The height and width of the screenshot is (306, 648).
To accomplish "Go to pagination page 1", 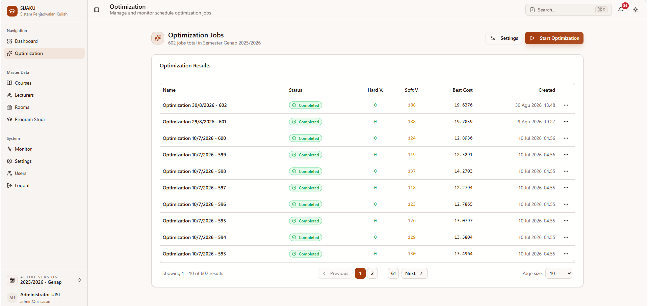I will coord(360,273).
